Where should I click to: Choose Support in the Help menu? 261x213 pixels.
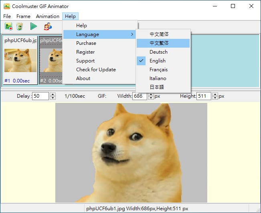(x=99, y=61)
